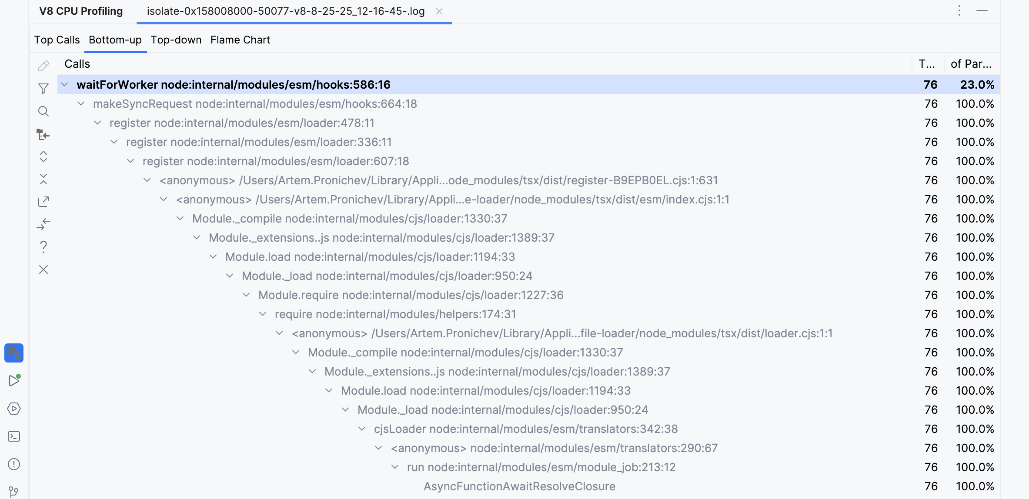Expand all nodes in the call tree

tap(43, 157)
